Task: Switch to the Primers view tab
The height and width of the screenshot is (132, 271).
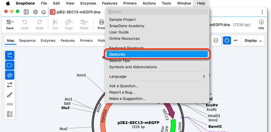Action: [x=86, y=41]
